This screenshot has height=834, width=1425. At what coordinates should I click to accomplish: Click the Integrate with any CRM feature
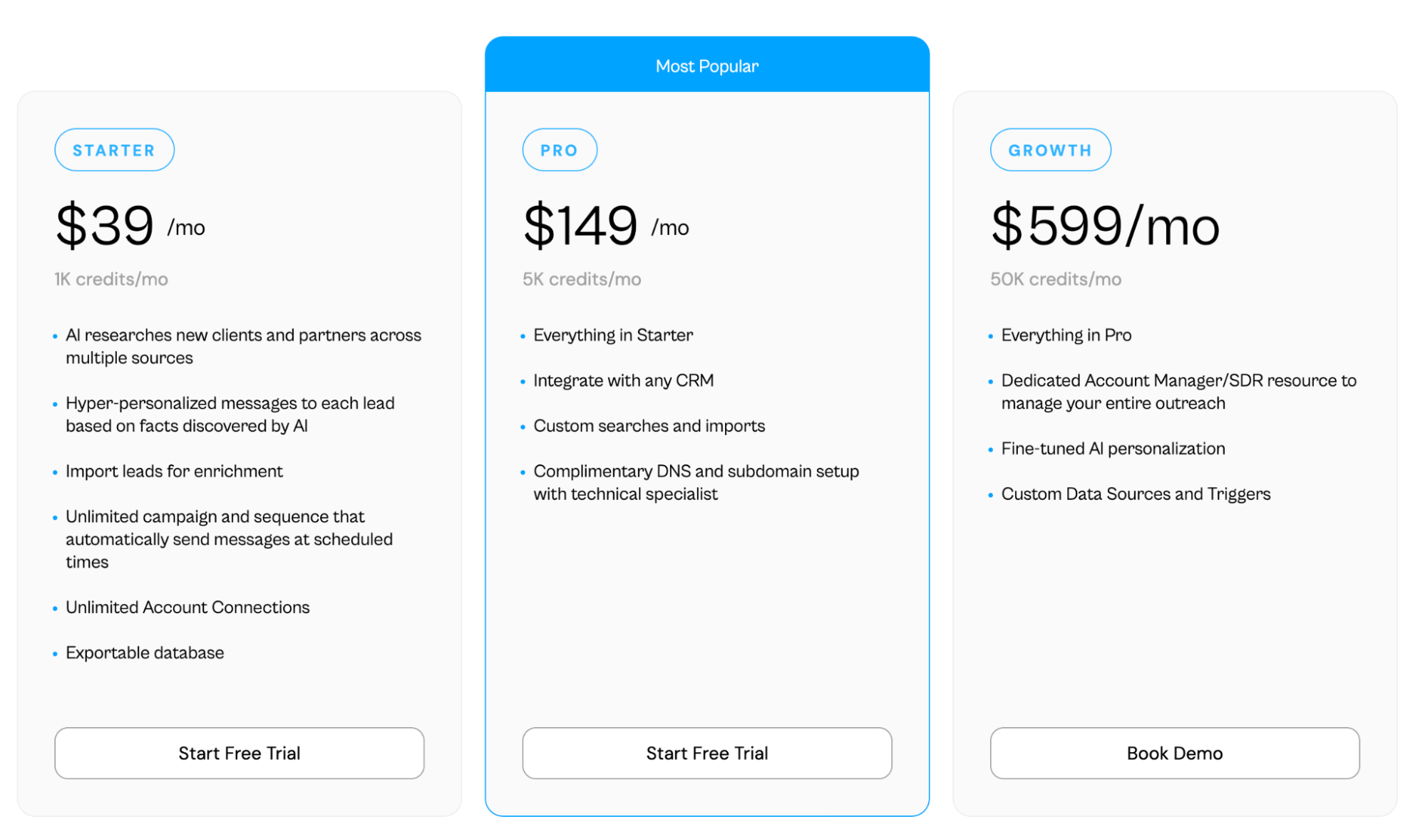623,380
